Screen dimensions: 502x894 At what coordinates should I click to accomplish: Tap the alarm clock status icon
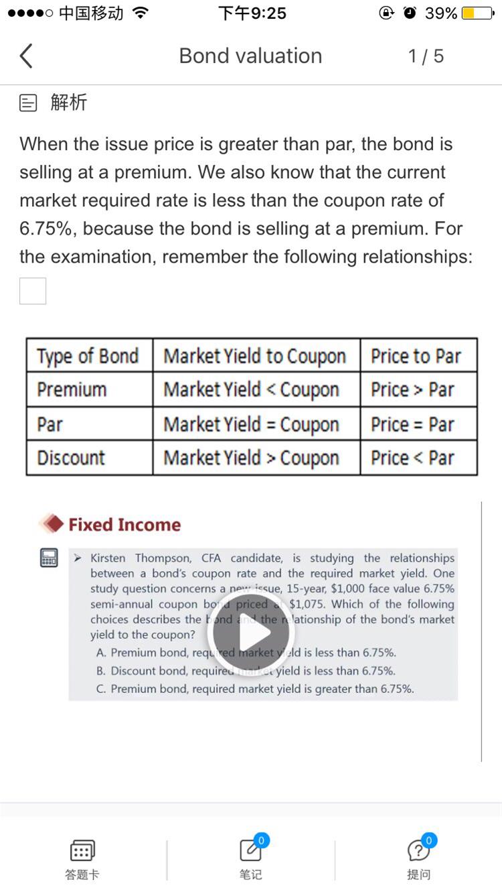click(x=410, y=13)
